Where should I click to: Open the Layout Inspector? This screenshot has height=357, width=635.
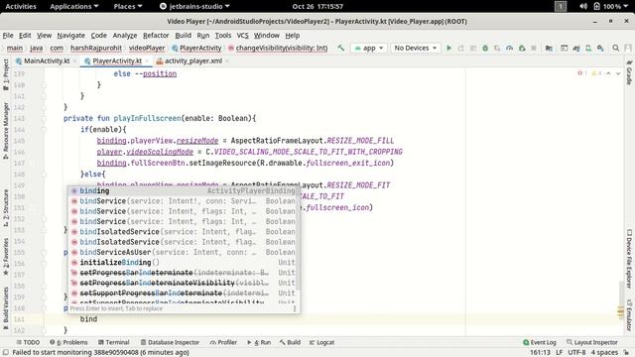(x=591, y=342)
